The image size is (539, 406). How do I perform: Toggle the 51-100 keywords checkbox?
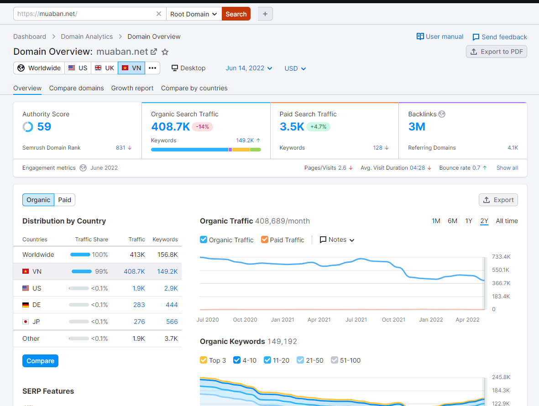[x=334, y=360]
